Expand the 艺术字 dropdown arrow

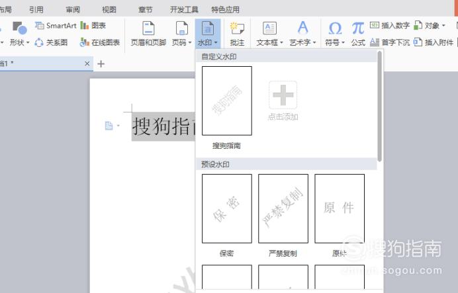[314, 42]
